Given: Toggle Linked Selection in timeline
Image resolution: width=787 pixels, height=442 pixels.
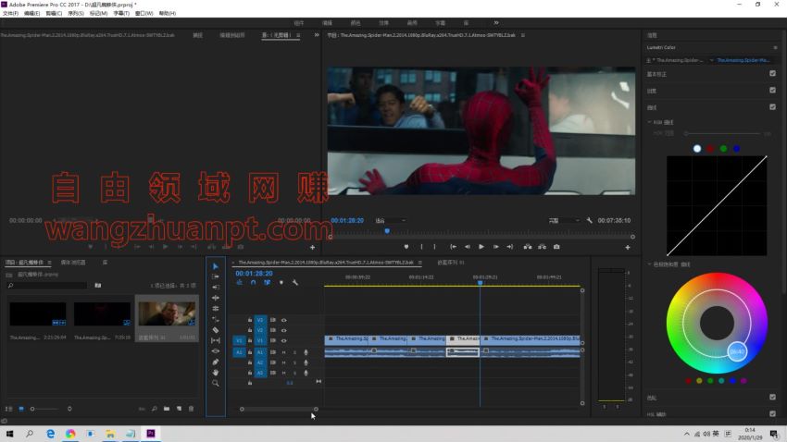Looking at the screenshot, I should point(267,283).
